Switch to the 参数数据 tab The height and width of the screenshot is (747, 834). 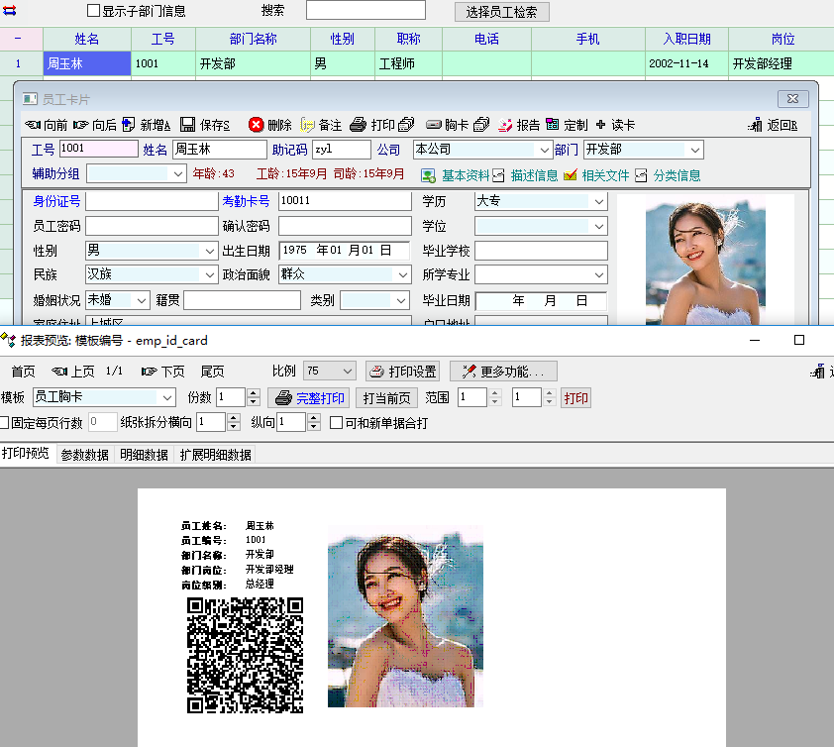coord(84,456)
